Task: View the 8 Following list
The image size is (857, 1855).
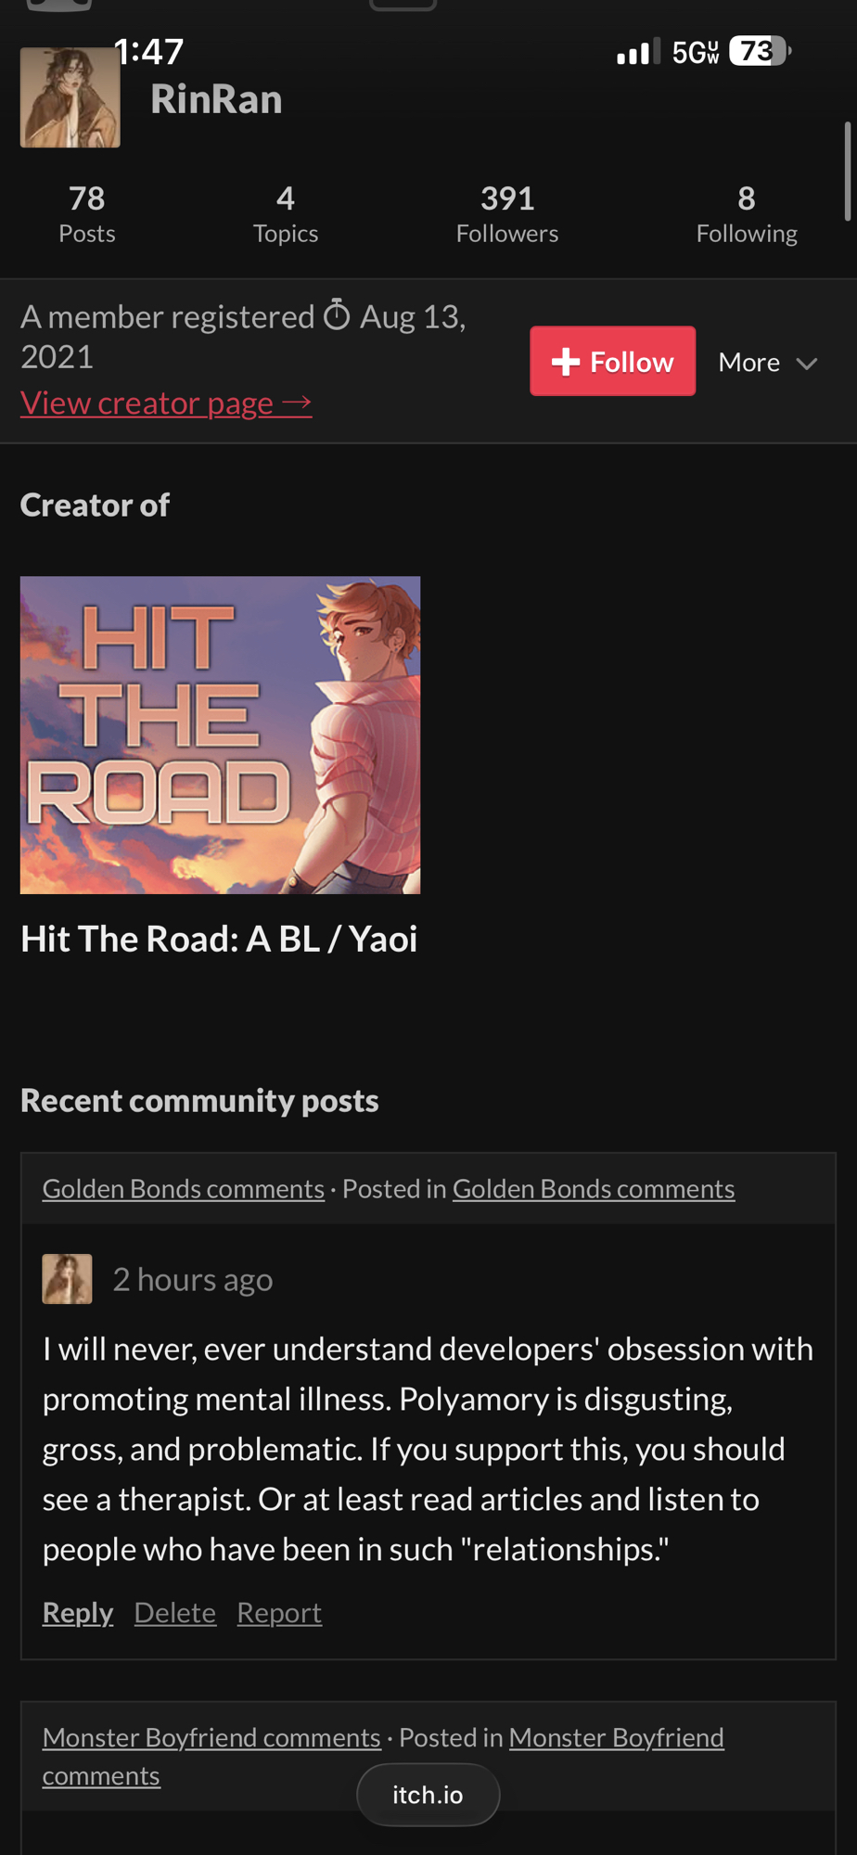Action: point(747,213)
